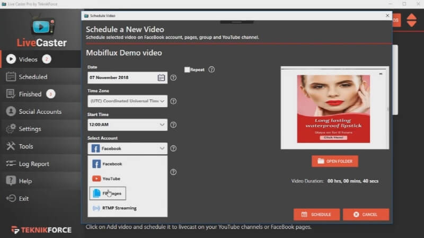Show help icon below Select Account

173,172
